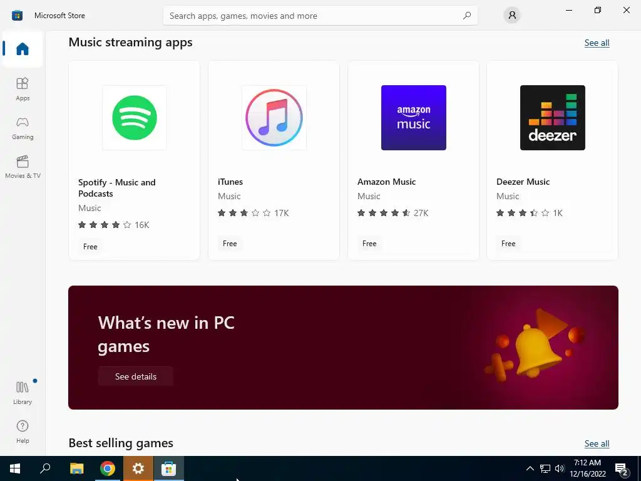
Task: Click in the Search apps, games, movies field
Action: point(320,16)
